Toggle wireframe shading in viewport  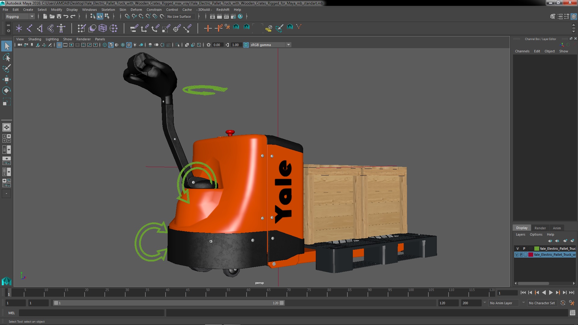[105, 45]
